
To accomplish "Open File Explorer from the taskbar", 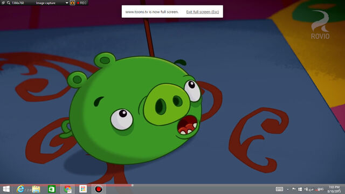I will [36, 189].
